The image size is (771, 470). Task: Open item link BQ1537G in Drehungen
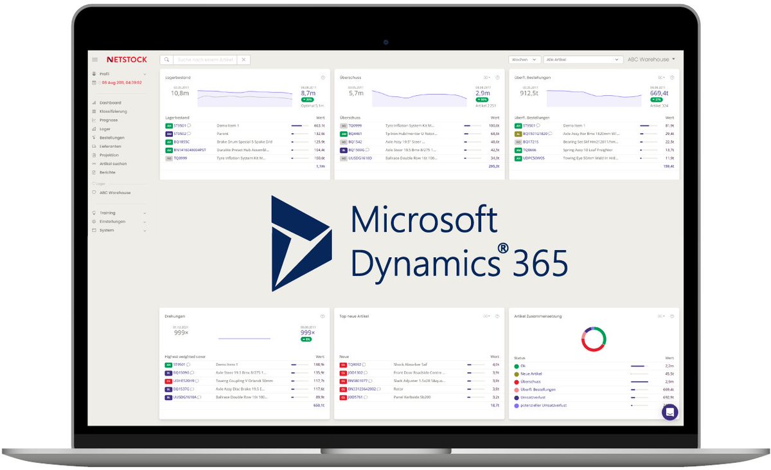pos(181,388)
